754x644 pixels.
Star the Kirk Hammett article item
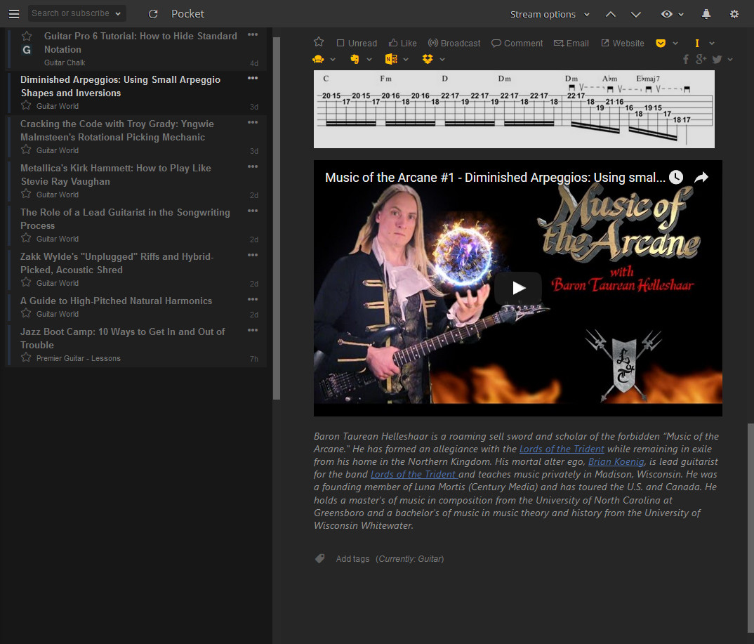(x=26, y=194)
